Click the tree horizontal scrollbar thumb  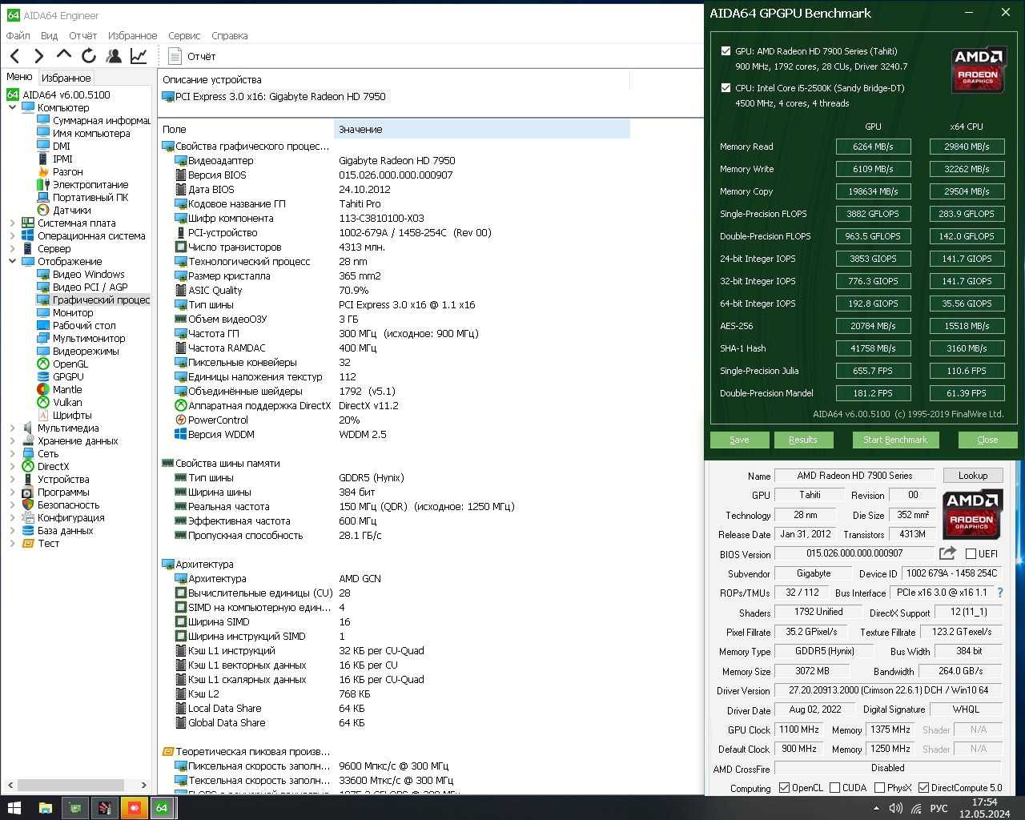pyautogui.click(x=70, y=785)
